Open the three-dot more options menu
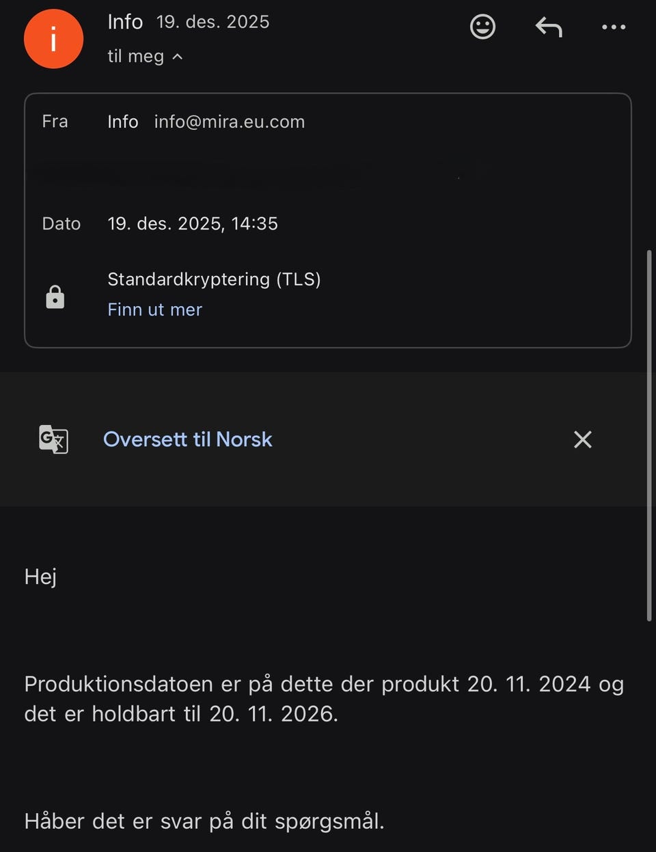The image size is (656, 852). (613, 27)
